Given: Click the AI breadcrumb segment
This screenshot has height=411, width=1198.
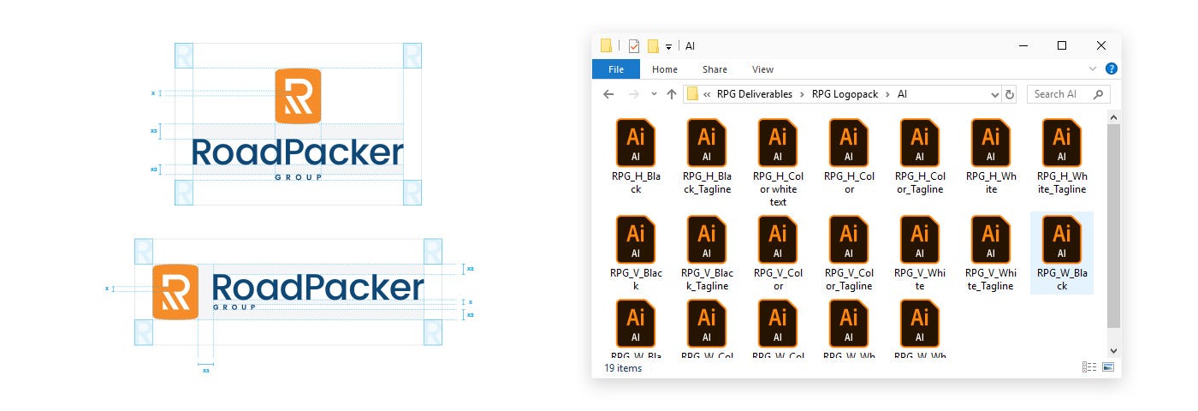Looking at the screenshot, I should tap(902, 94).
